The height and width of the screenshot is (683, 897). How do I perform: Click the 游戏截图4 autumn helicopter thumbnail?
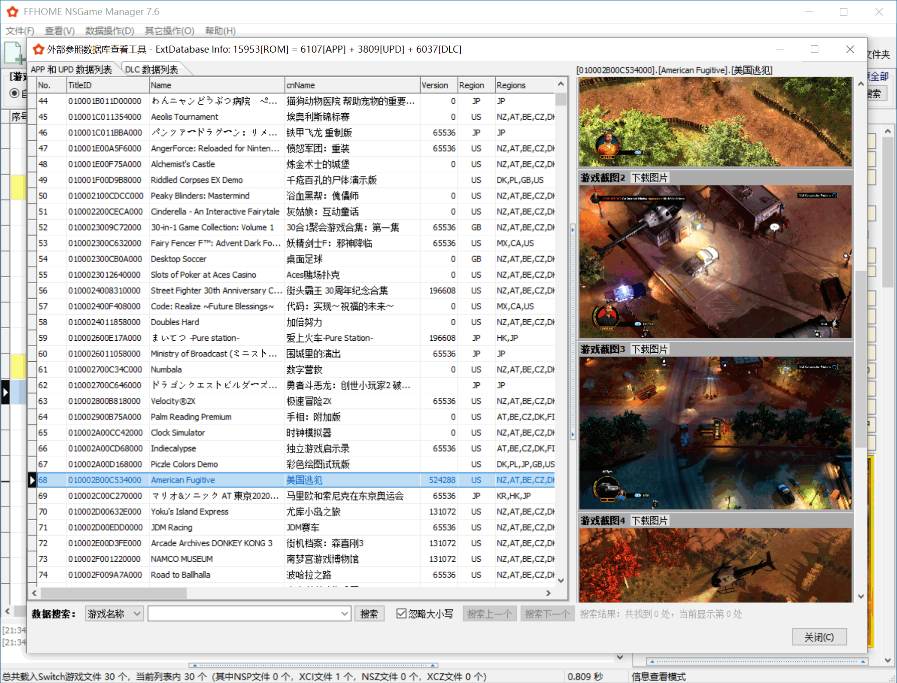715,565
